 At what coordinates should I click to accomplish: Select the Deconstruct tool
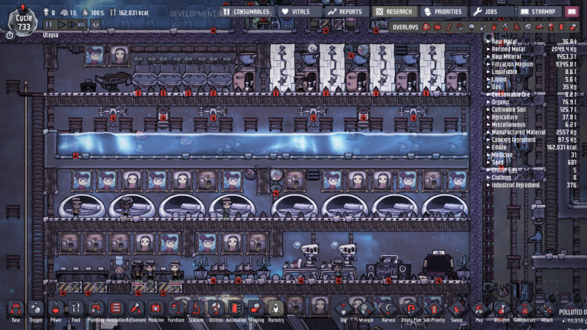click(x=524, y=310)
